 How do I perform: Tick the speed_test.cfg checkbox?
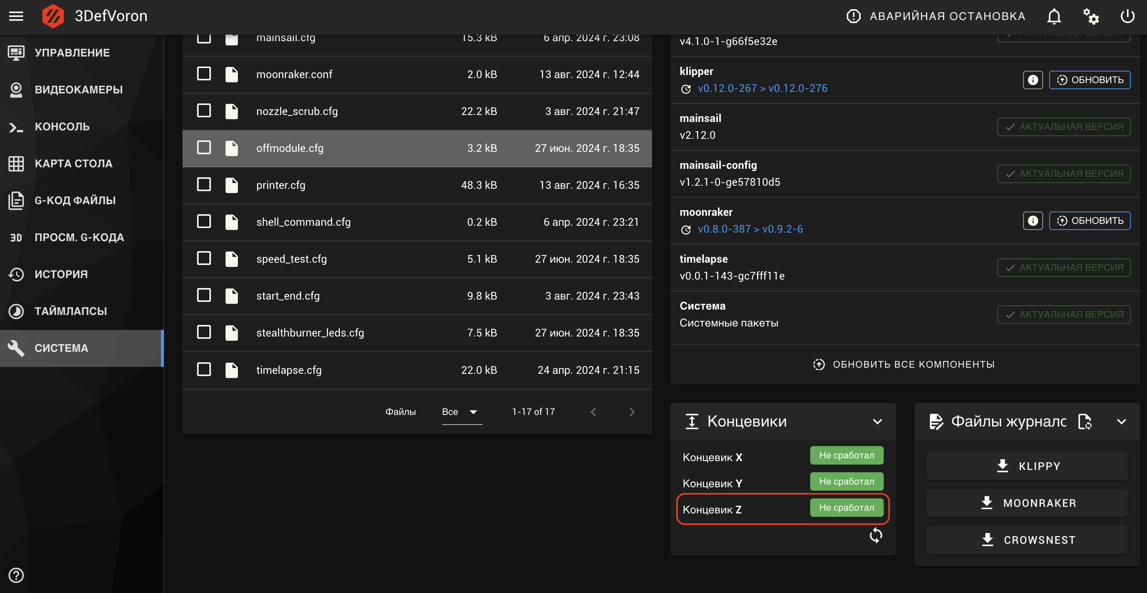(x=204, y=258)
